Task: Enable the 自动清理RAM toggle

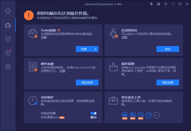Action: [x=94, y=117]
